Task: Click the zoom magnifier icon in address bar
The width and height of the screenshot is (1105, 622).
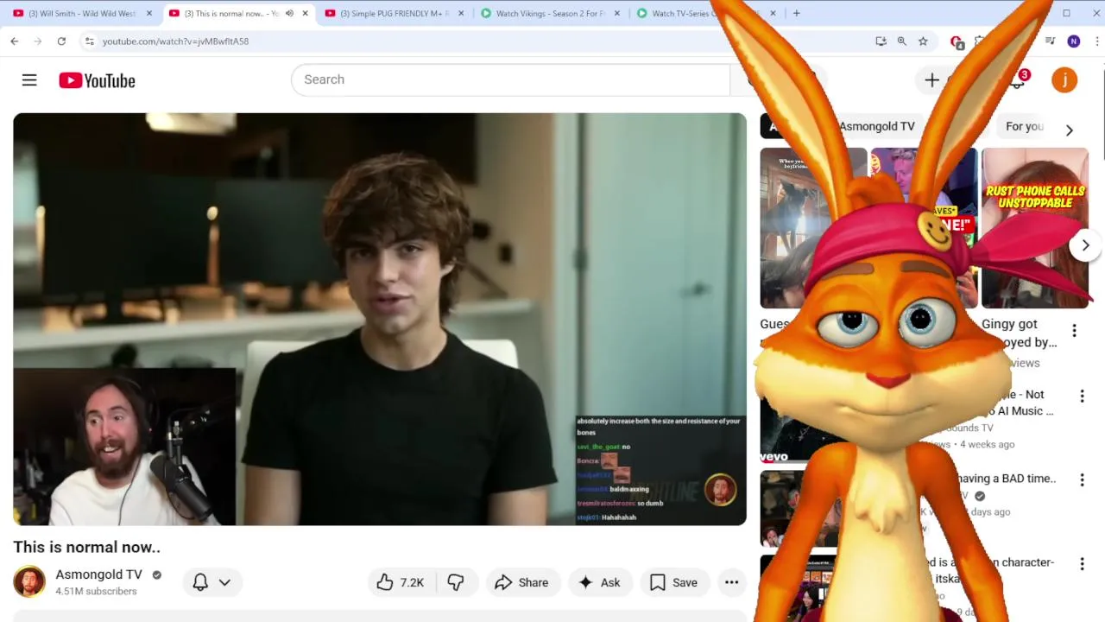Action: [901, 41]
